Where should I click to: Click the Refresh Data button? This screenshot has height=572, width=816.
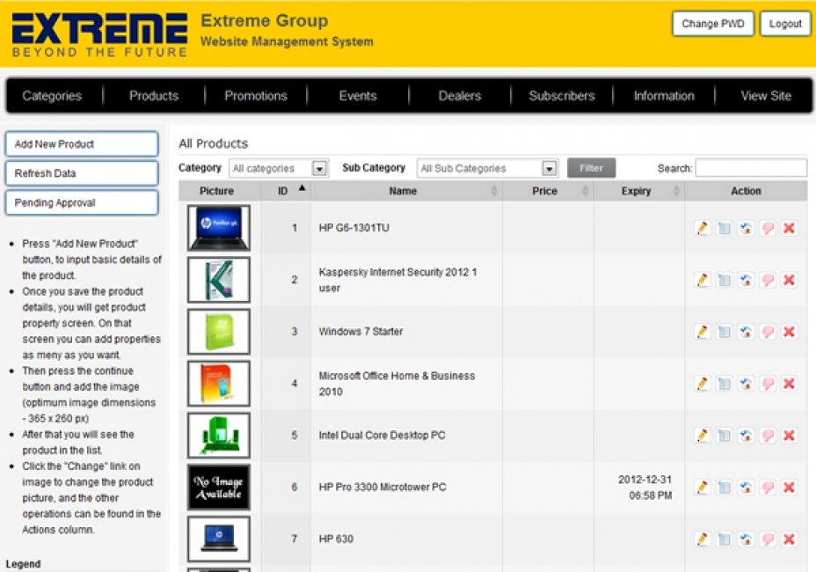[82, 173]
